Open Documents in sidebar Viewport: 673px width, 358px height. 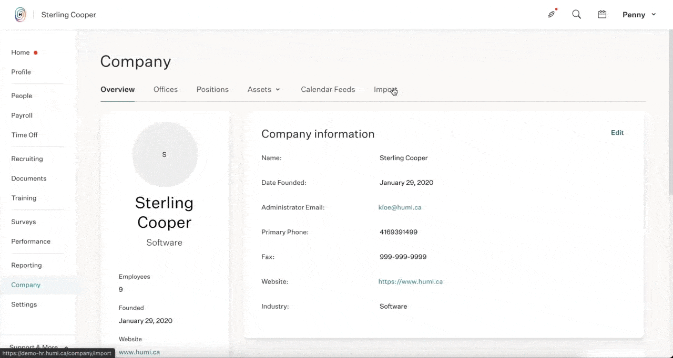tap(29, 178)
